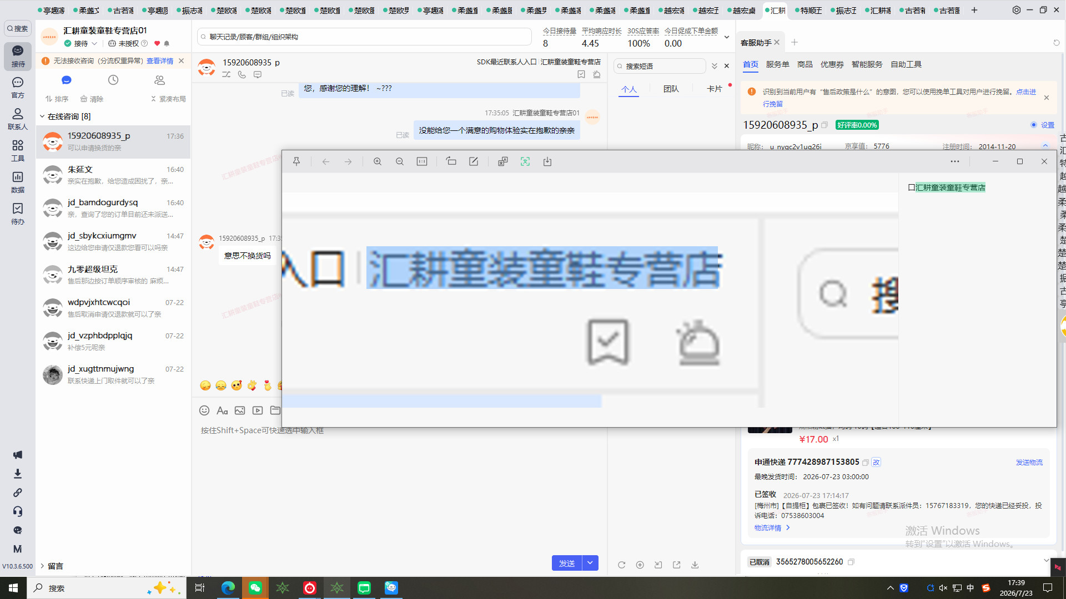Switch to the 商品 tab
This screenshot has height=599, width=1066.
coord(805,64)
